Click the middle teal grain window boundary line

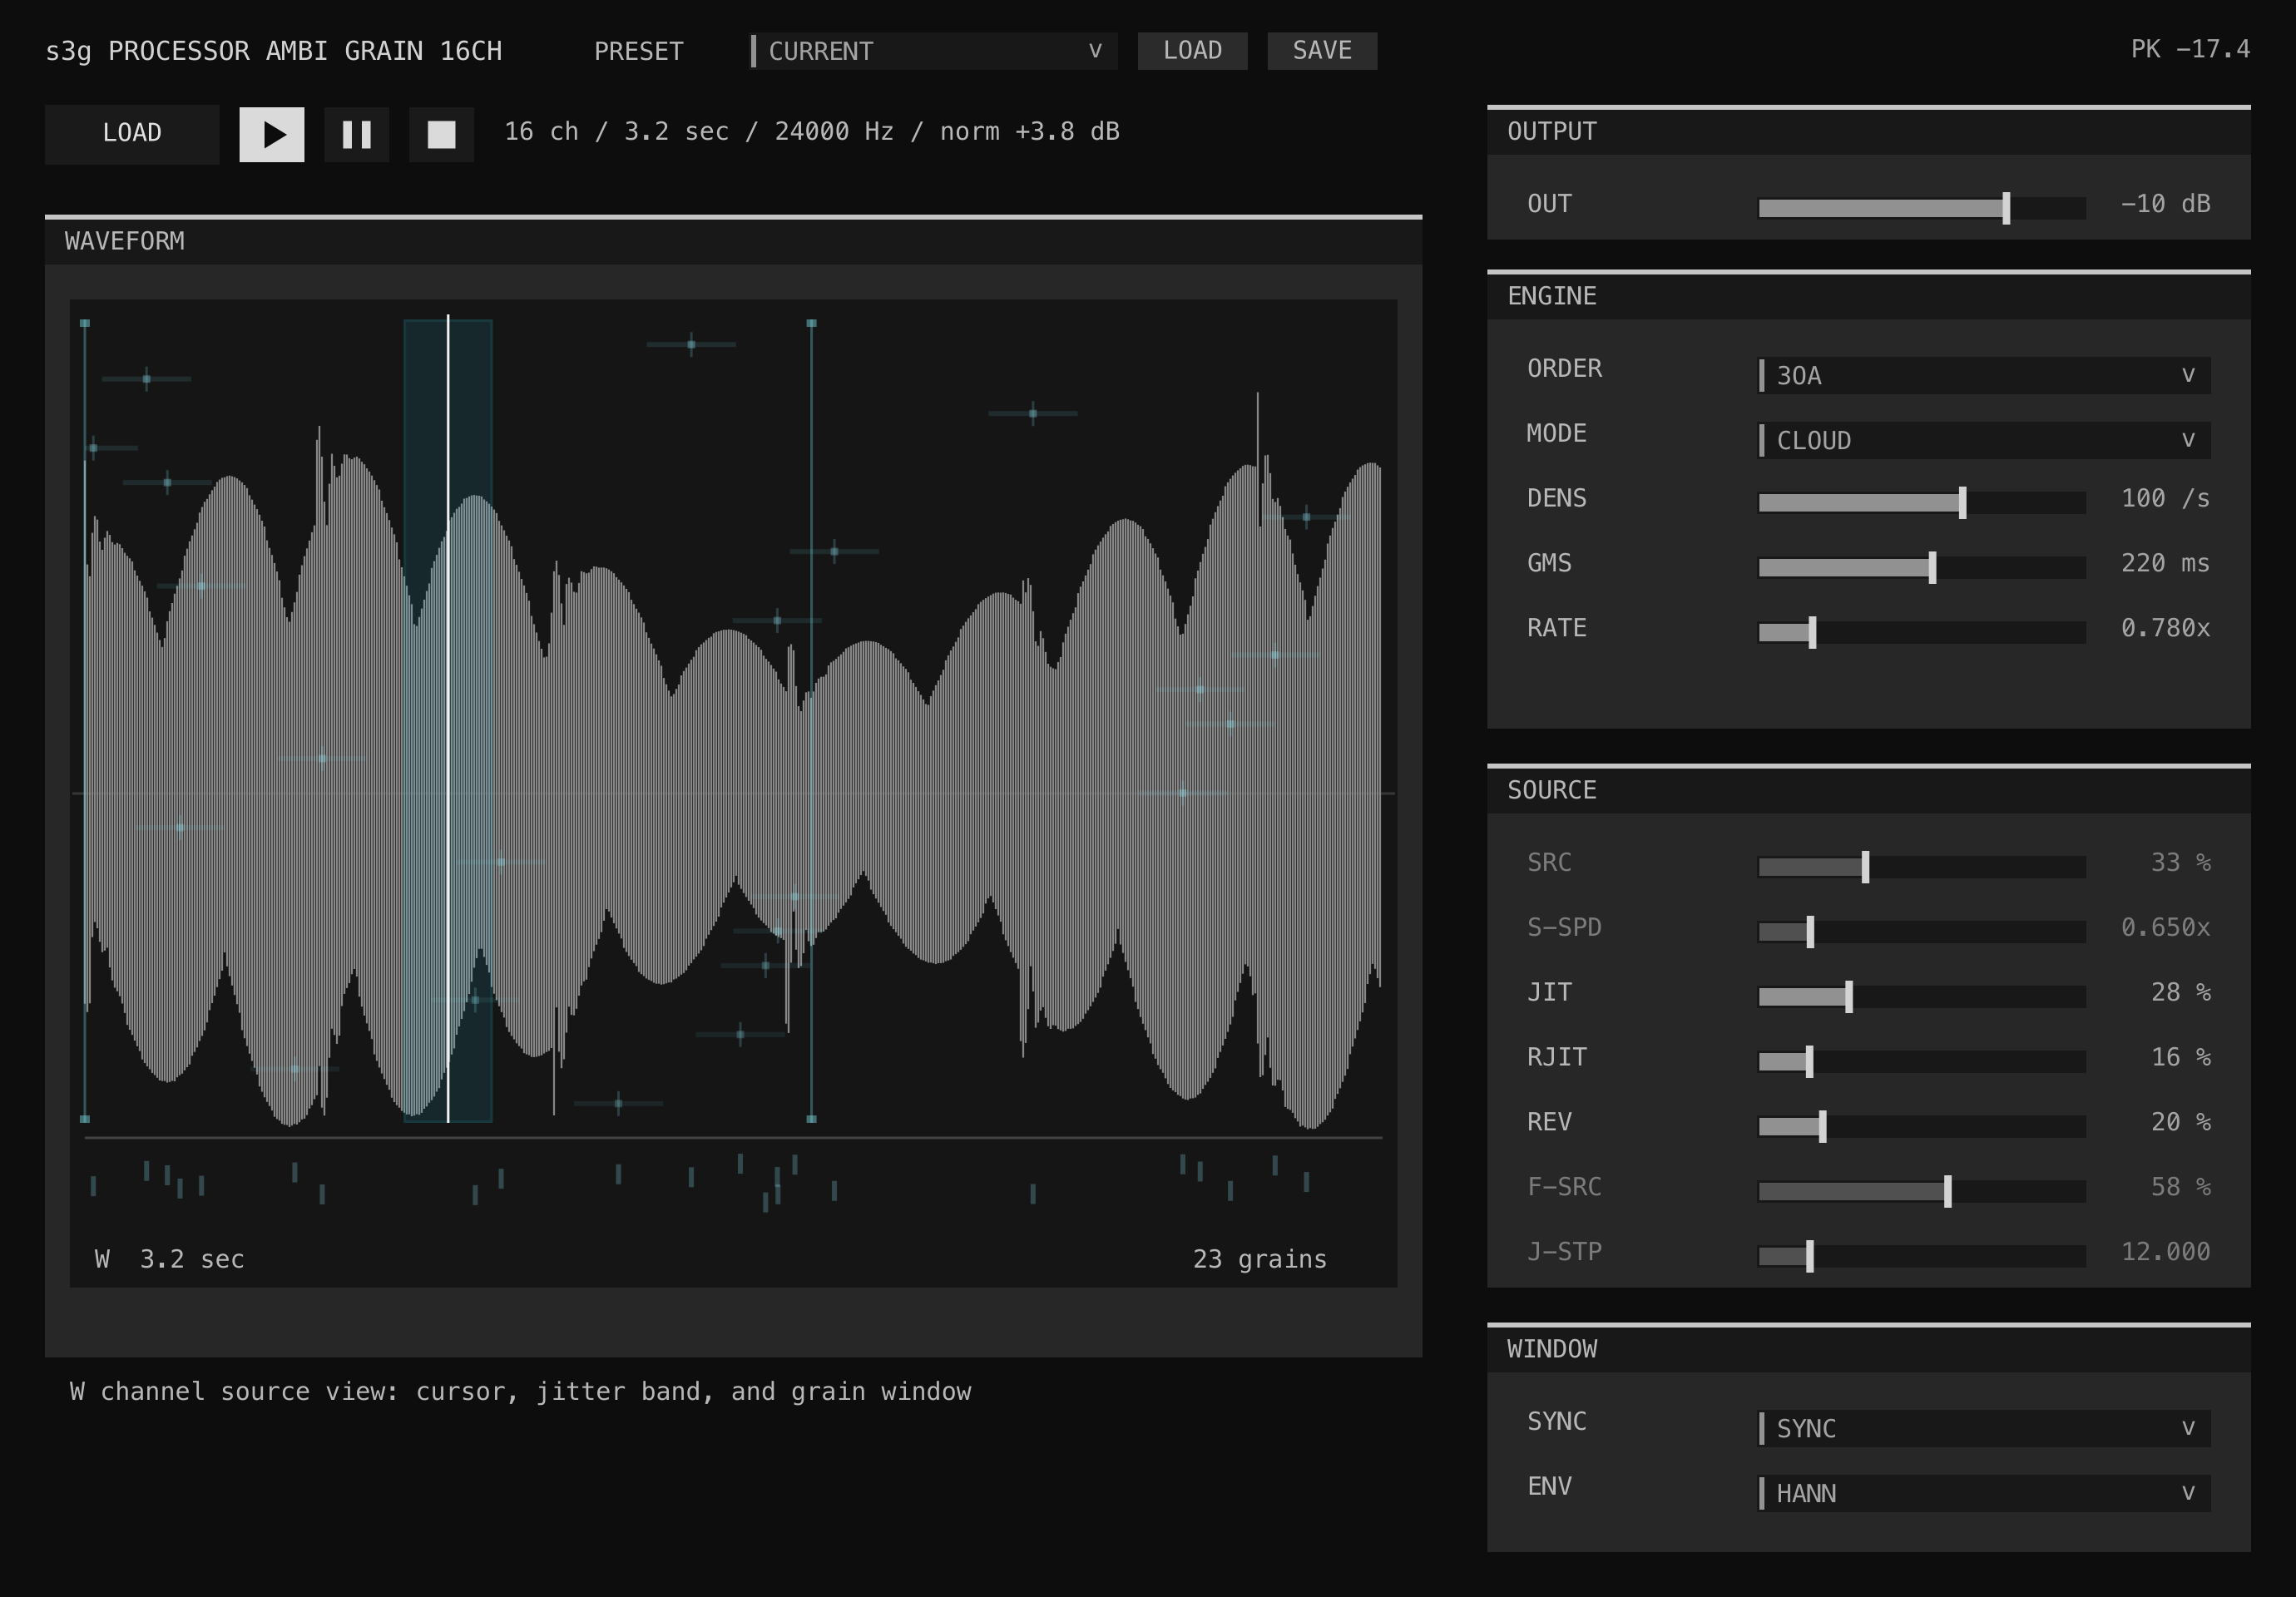click(x=811, y=721)
